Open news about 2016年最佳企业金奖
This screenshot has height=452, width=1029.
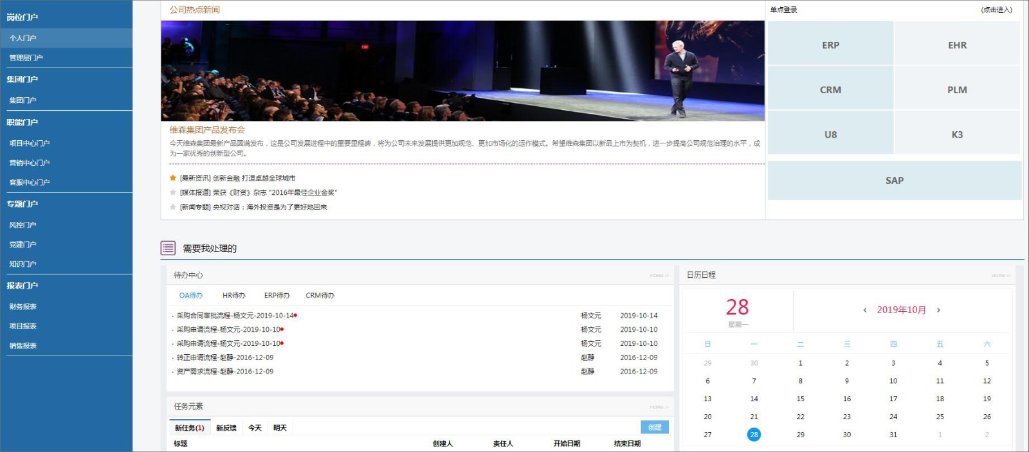pos(258,192)
